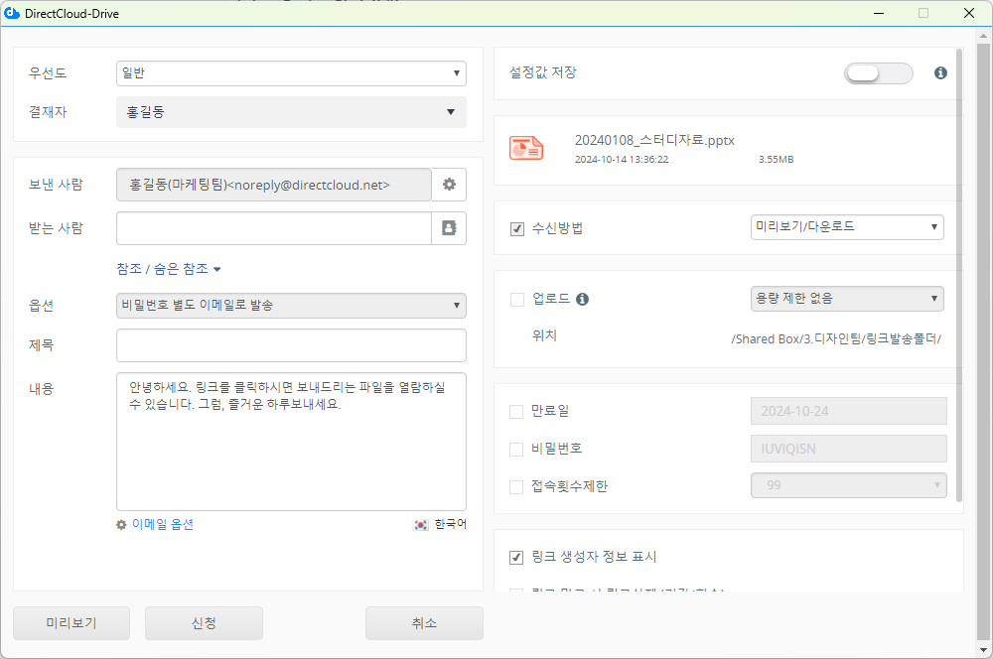The height and width of the screenshot is (659, 993).
Task: Click the gear icon beside 이메일 옵션
Action: [121, 525]
